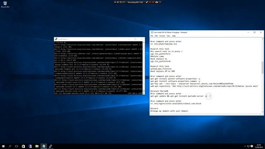Image resolution: width=265 pixels, height=149 pixels.
Task: Click the taskbar search magnifier
Action: pyautogui.click(x=10, y=146)
